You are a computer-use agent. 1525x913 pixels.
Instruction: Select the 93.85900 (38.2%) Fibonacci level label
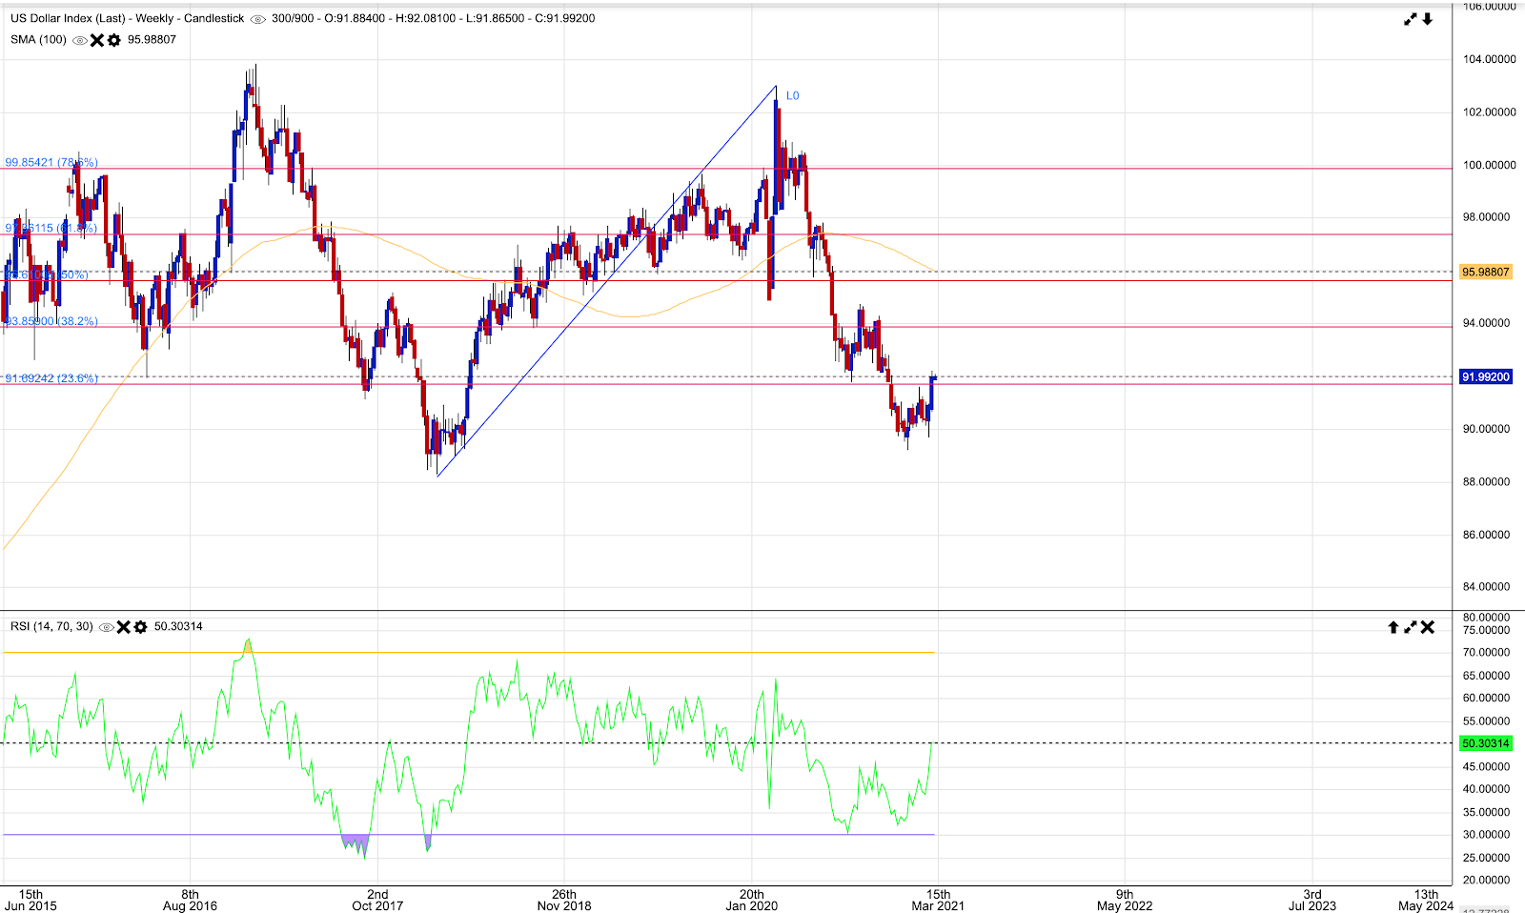tap(51, 322)
